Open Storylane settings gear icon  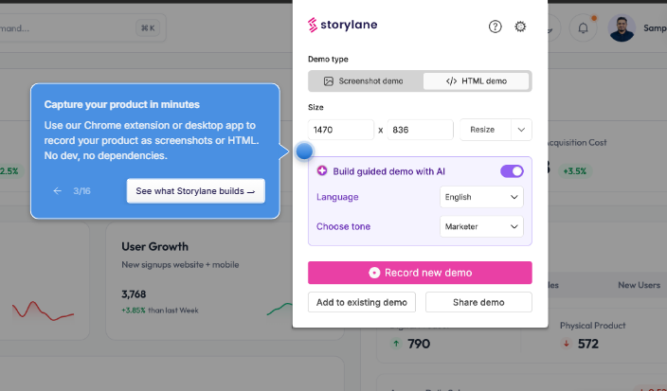click(x=520, y=27)
